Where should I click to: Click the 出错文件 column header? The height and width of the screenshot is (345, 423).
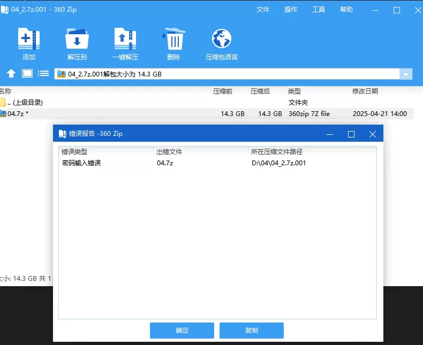(x=169, y=152)
